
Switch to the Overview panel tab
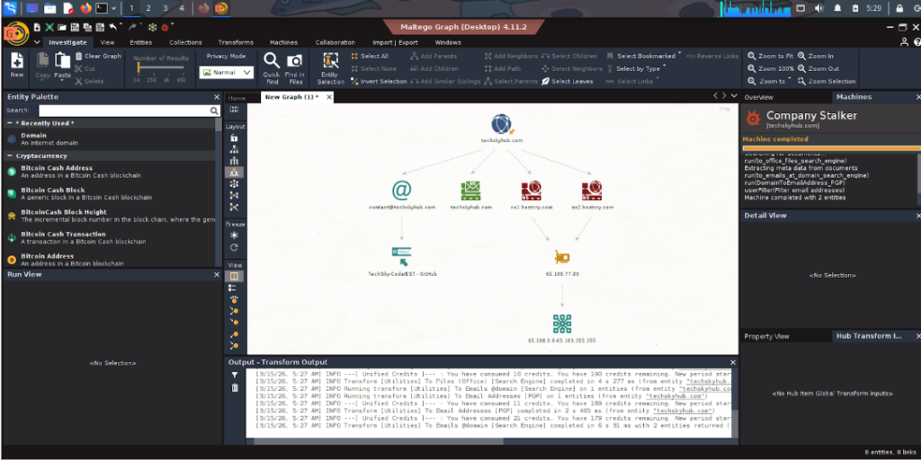coord(758,97)
